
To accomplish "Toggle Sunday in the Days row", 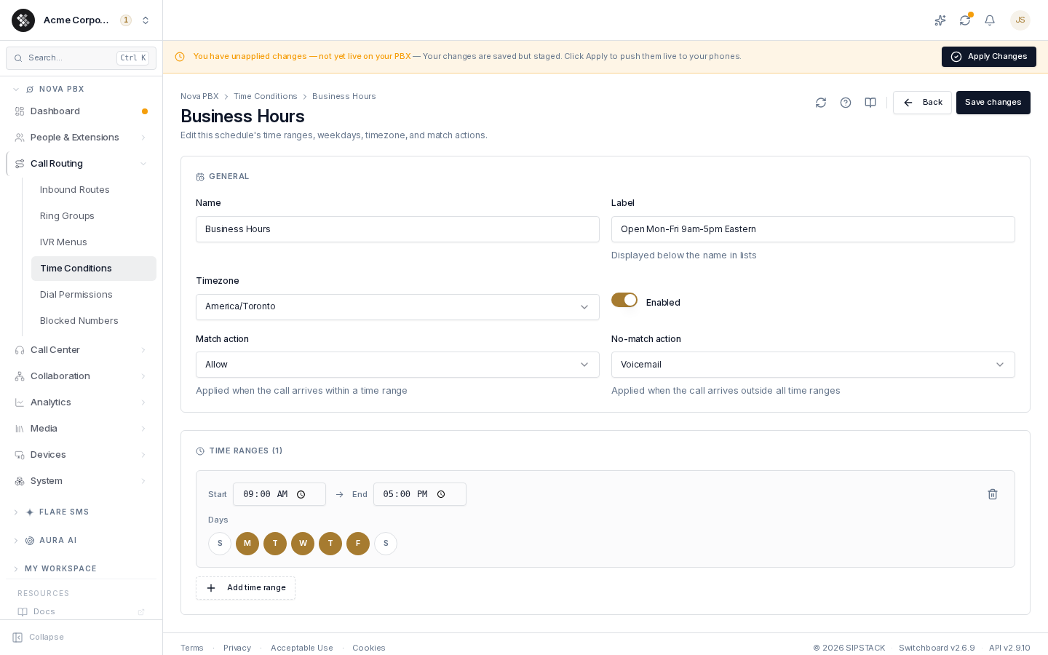I will click(220, 544).
